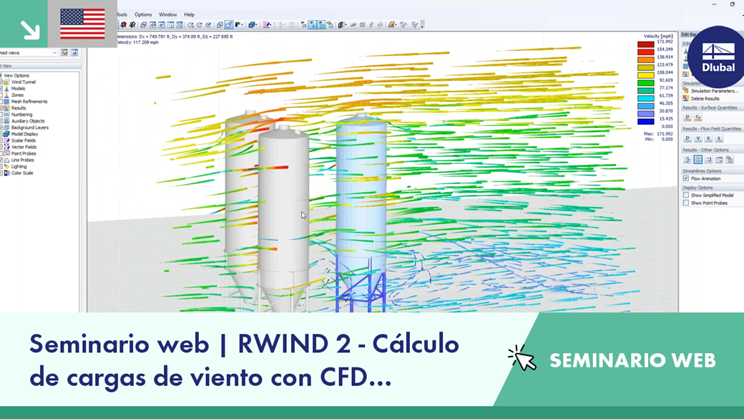
Task: Select Wind Tunnel in the view tree
Action: (23, 82)
